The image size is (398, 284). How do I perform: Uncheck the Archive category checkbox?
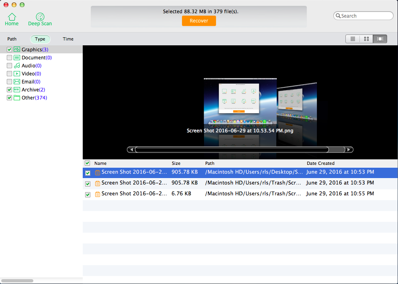coord(10,90)
